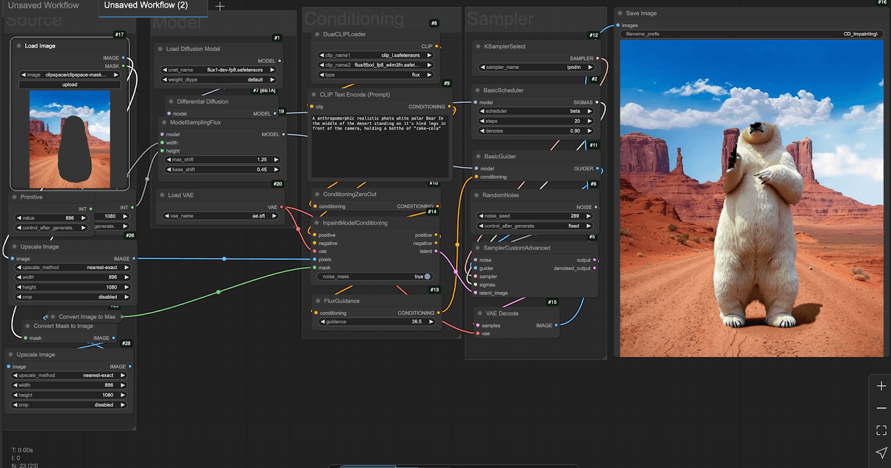
Task: Click the guidance 26.5 value slider
Action: 377,322
